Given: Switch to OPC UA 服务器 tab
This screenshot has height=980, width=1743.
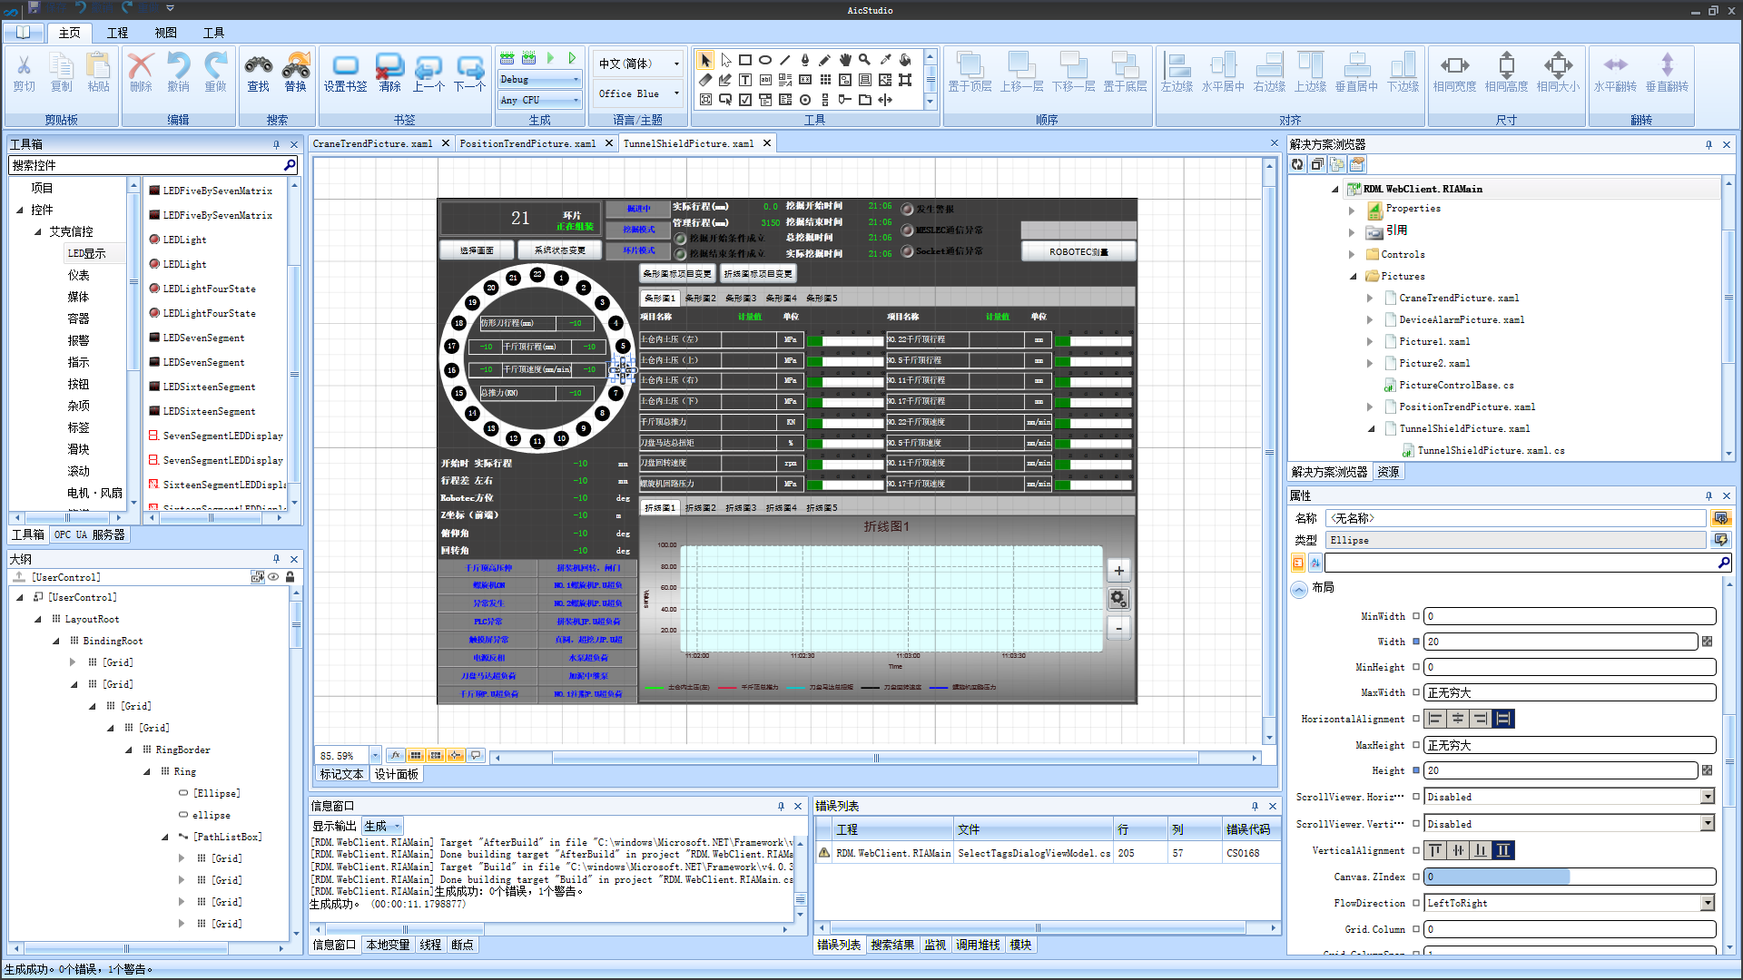Looking at the screenshot, I should (x=89, y=534).
